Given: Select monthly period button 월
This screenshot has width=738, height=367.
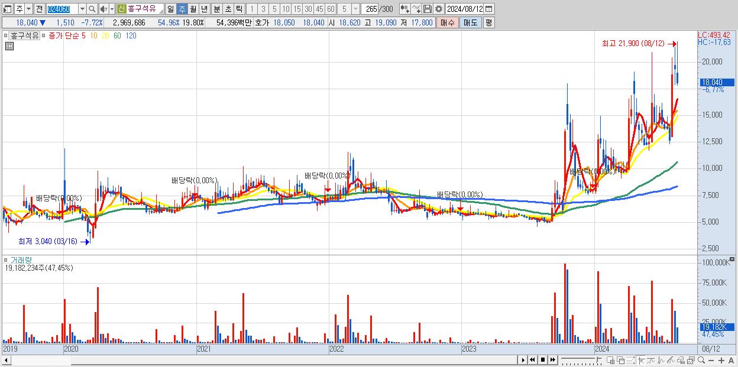Looking at the screenshot, I should (x=193, y=9).
